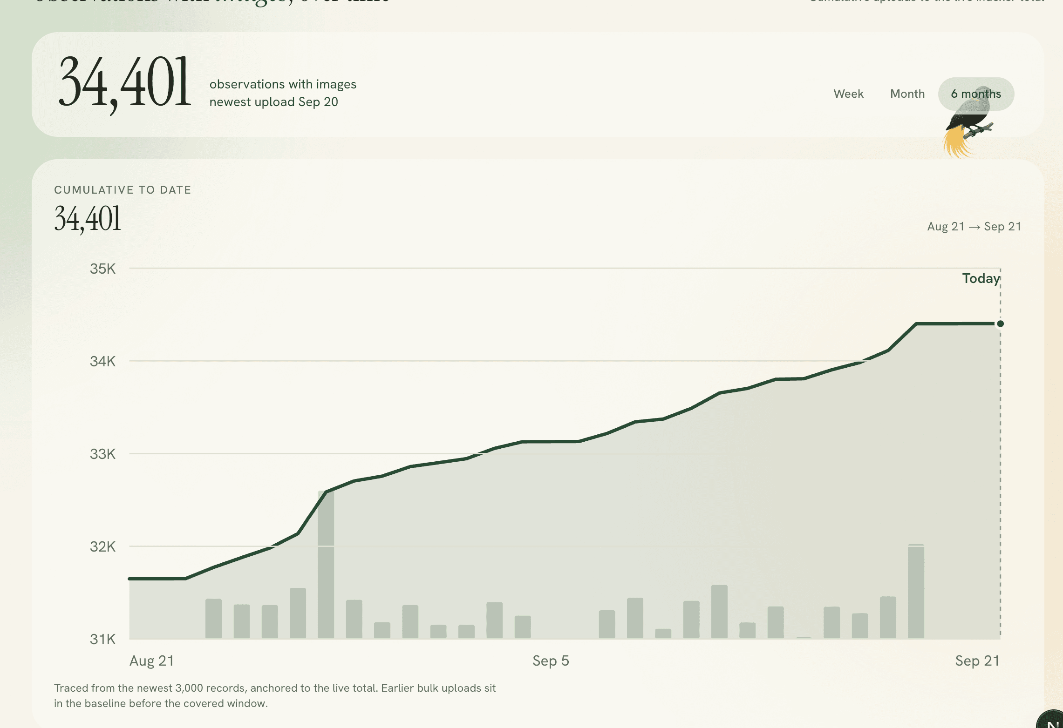Image resolution: width=1063 pixels, height=728 pixels.
Task: Click the 32K axis label
Action: pyautogui.click(x=102, y=546)
